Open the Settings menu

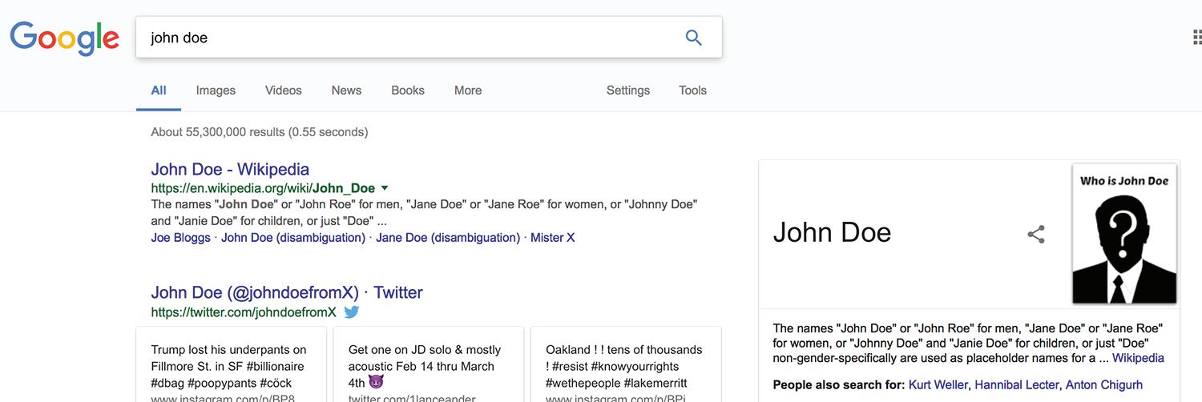[x=628, y=90]
